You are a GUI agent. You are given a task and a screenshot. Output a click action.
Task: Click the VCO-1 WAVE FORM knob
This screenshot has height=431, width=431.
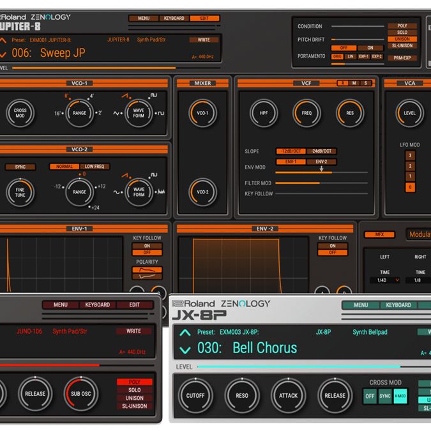pyautogui.click(x=139, y=113)
